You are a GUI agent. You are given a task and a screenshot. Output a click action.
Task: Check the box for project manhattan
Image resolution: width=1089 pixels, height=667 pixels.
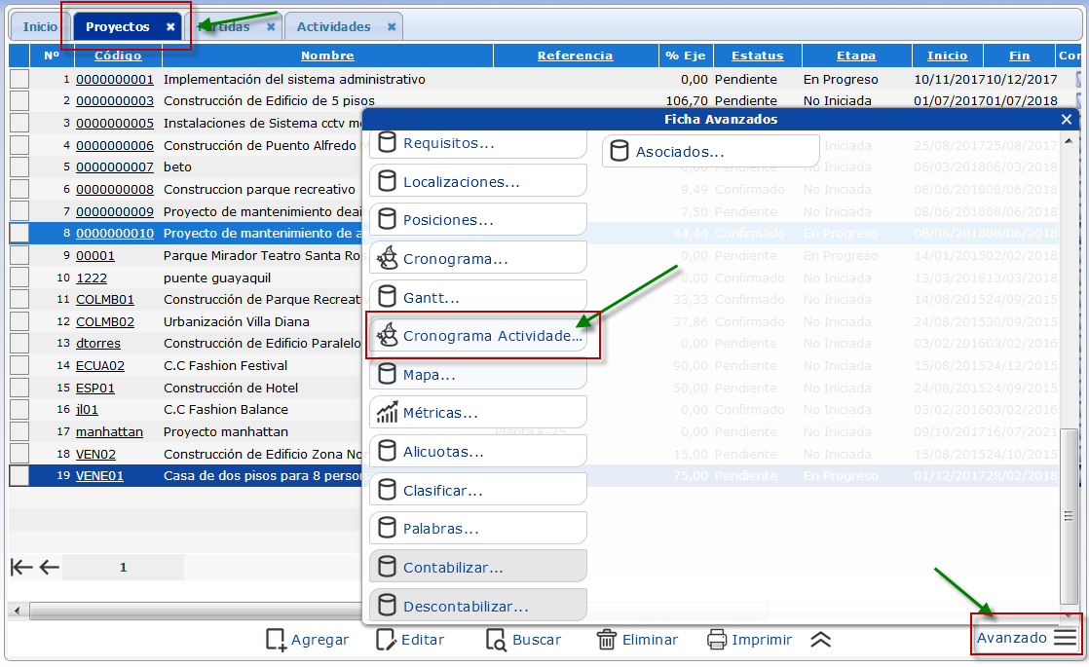pyautogui.click(x=19, y=431)
